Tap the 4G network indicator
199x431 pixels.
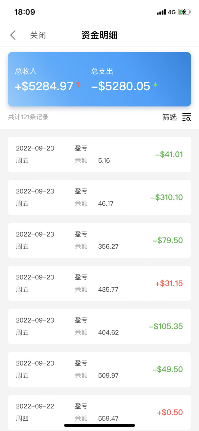pyautogui.click(x=171, y=12)
